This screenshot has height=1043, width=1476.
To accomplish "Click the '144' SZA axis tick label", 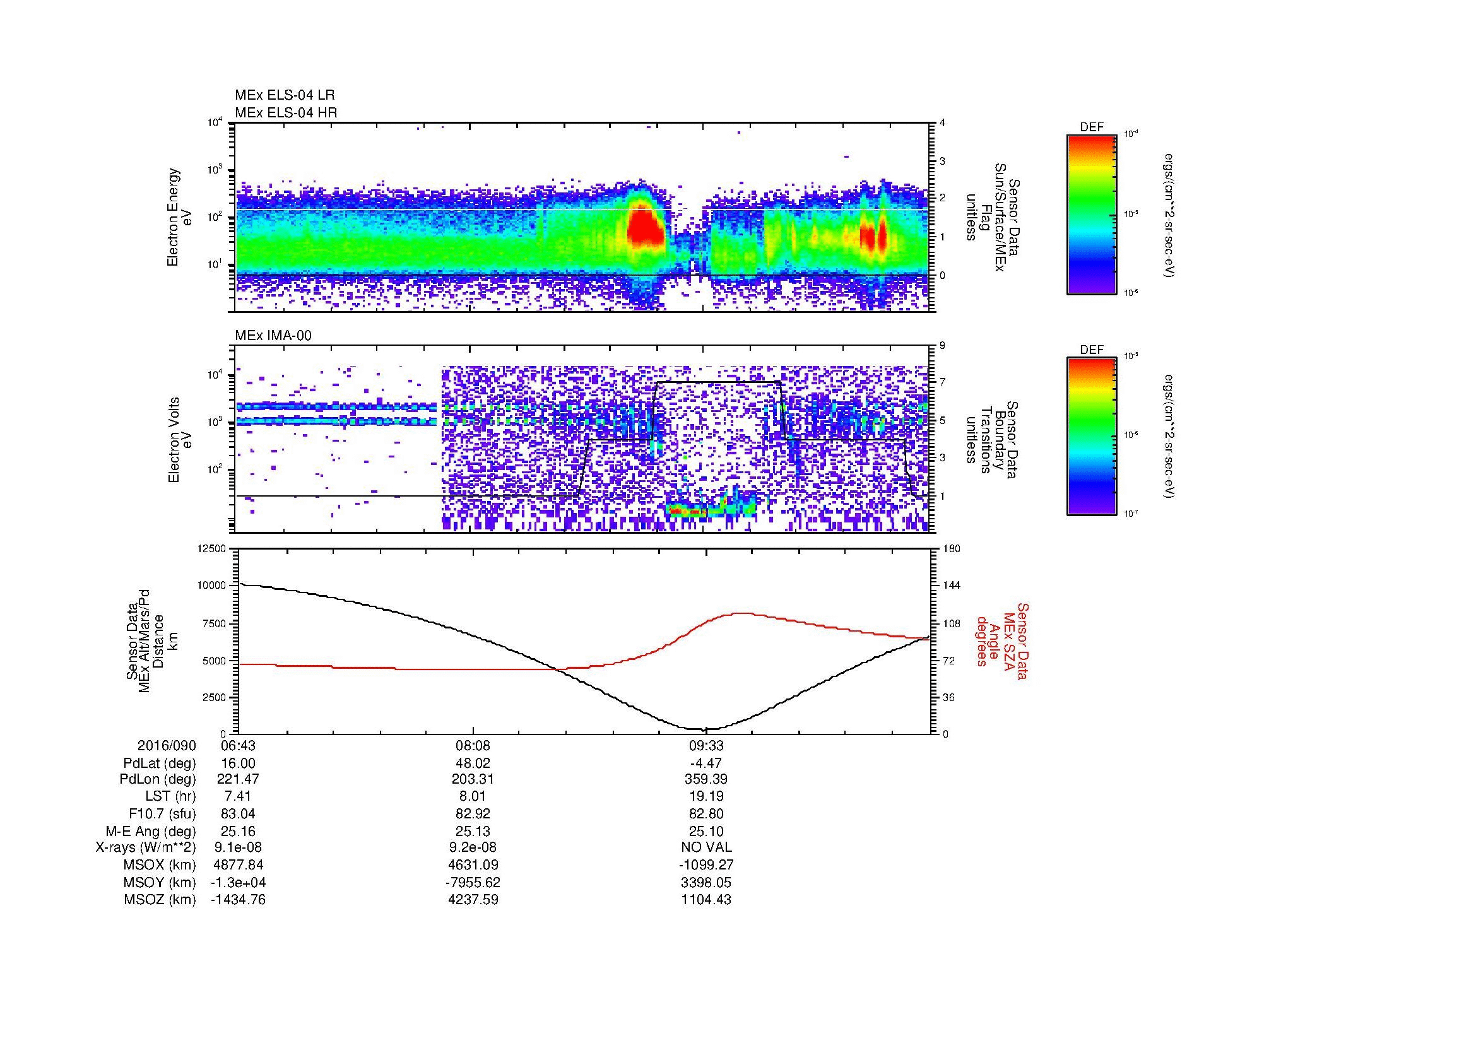I will 953,586.
